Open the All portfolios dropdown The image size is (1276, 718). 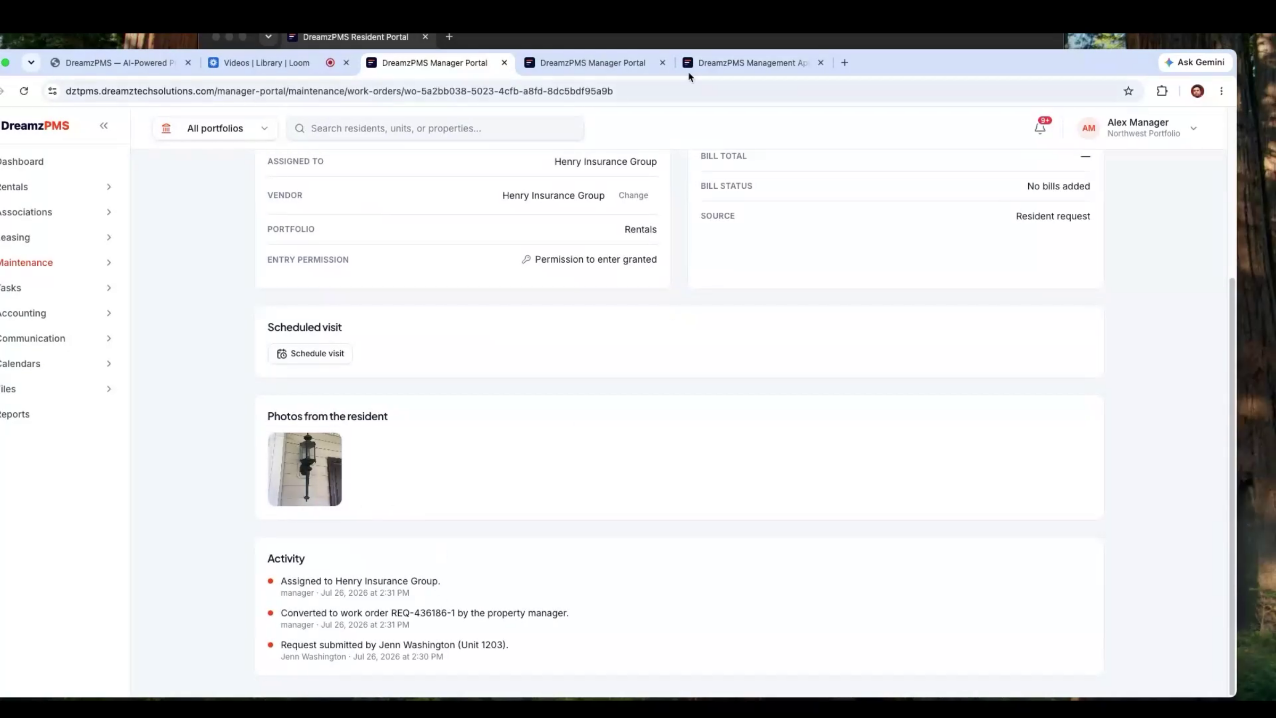(x=215, y=128)
